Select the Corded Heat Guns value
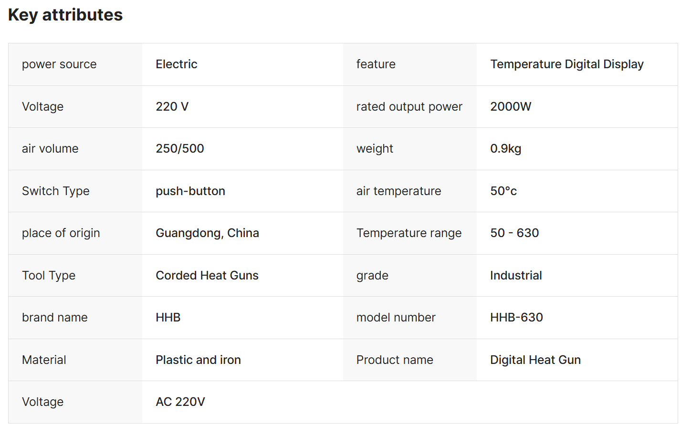Image resolution: width=691 pixels, height=435 pixels. [x=207, y=275]
